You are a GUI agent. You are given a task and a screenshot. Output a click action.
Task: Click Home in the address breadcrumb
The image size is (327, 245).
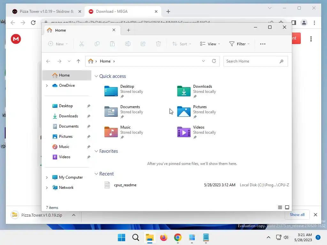[105, 61]
